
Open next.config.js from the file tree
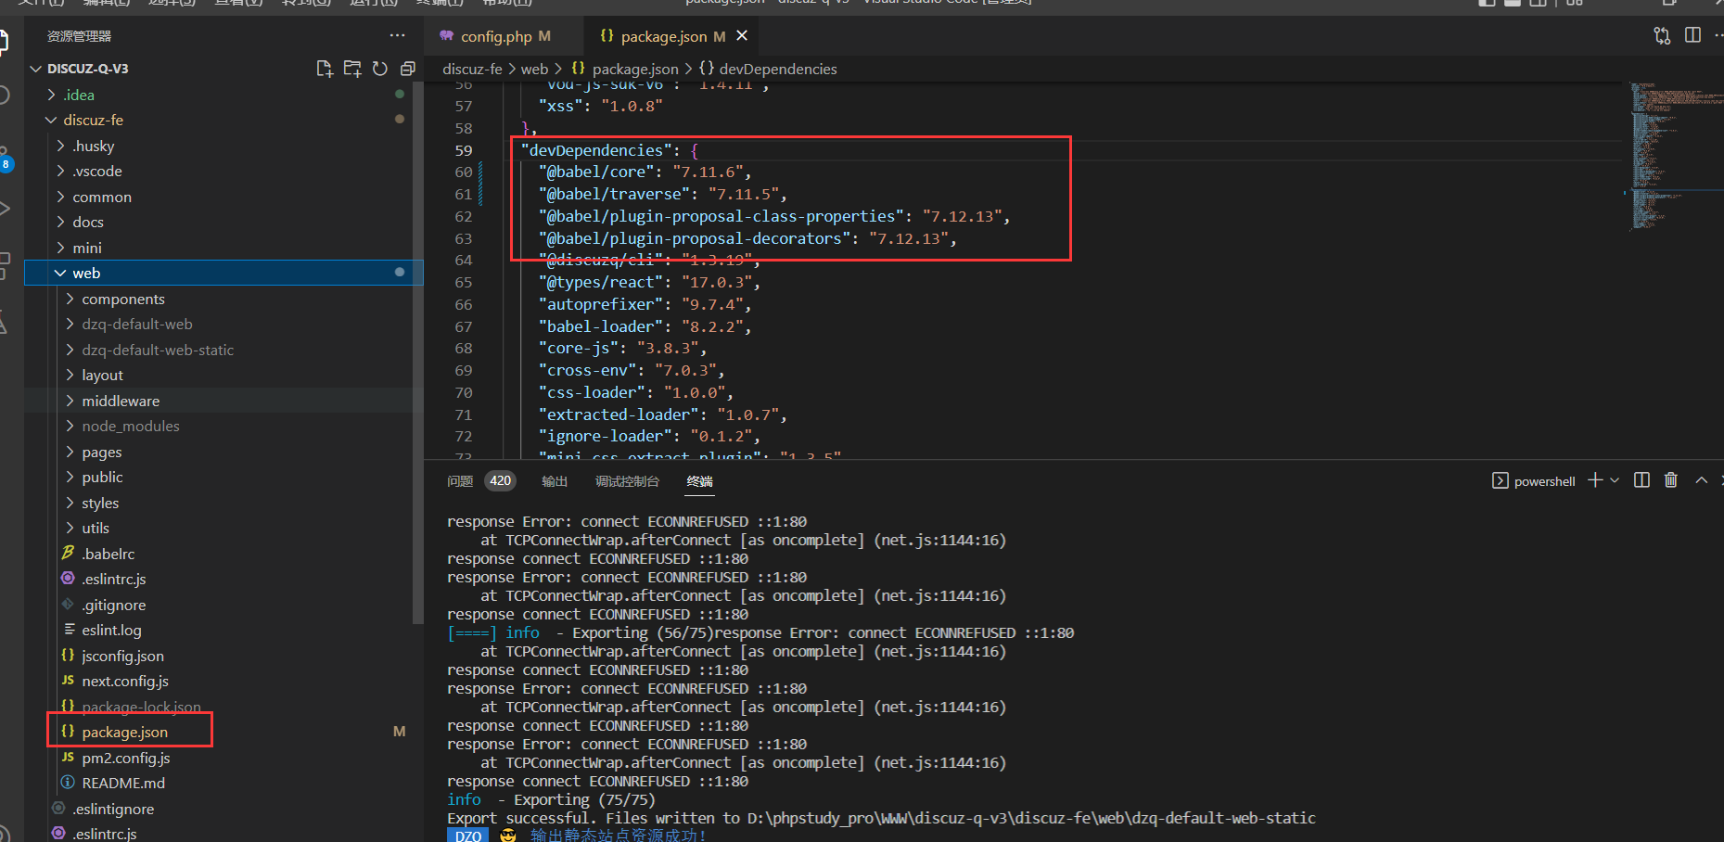(125, 681)
